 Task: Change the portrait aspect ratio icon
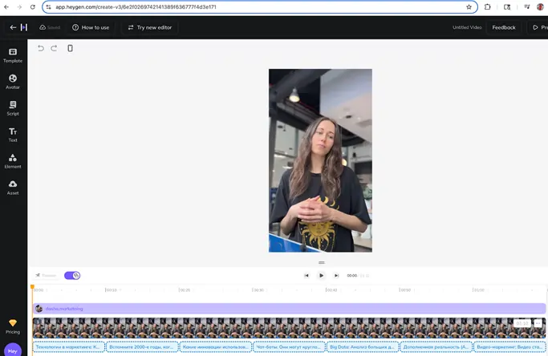click(70, 48)
